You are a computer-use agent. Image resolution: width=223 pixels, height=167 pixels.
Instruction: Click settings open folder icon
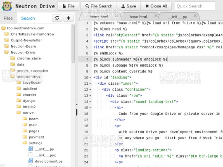(x=25, y=143)
